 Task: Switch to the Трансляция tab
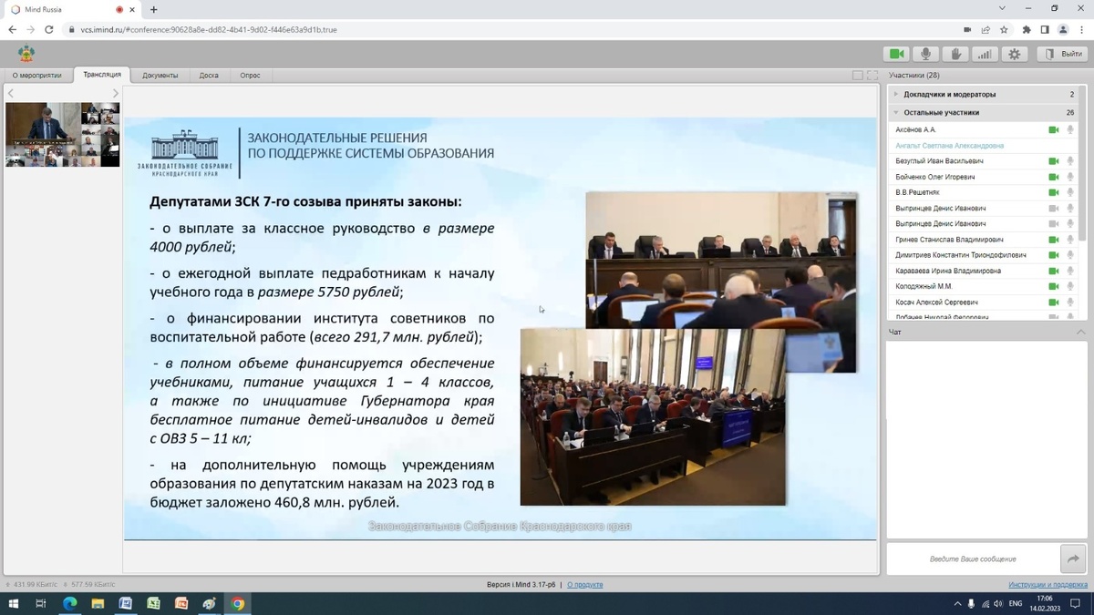(102, 75)
